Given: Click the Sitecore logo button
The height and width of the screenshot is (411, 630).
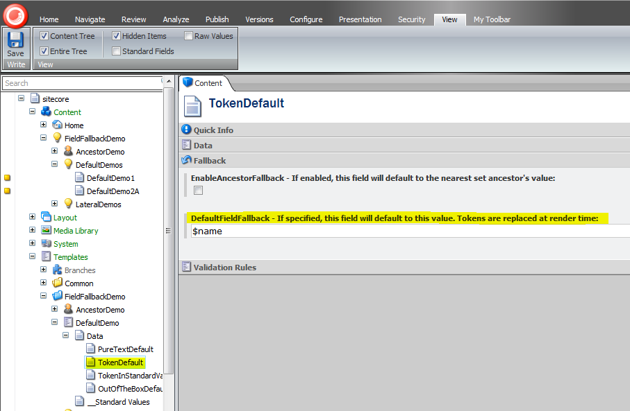Looking at the screenshot, I should click(16, 16).
